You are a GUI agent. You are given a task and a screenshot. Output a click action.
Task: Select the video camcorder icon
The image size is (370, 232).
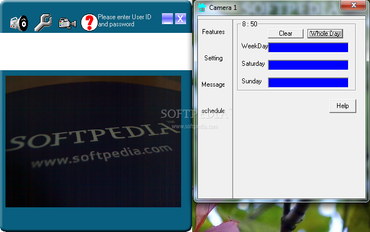(68, 24)
